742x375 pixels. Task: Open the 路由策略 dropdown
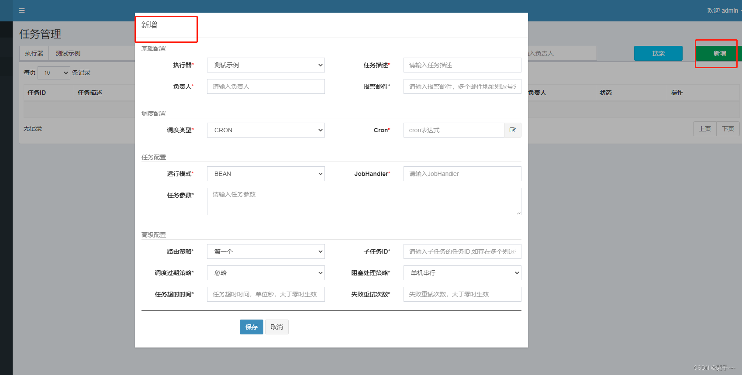[x=266, y=251]
